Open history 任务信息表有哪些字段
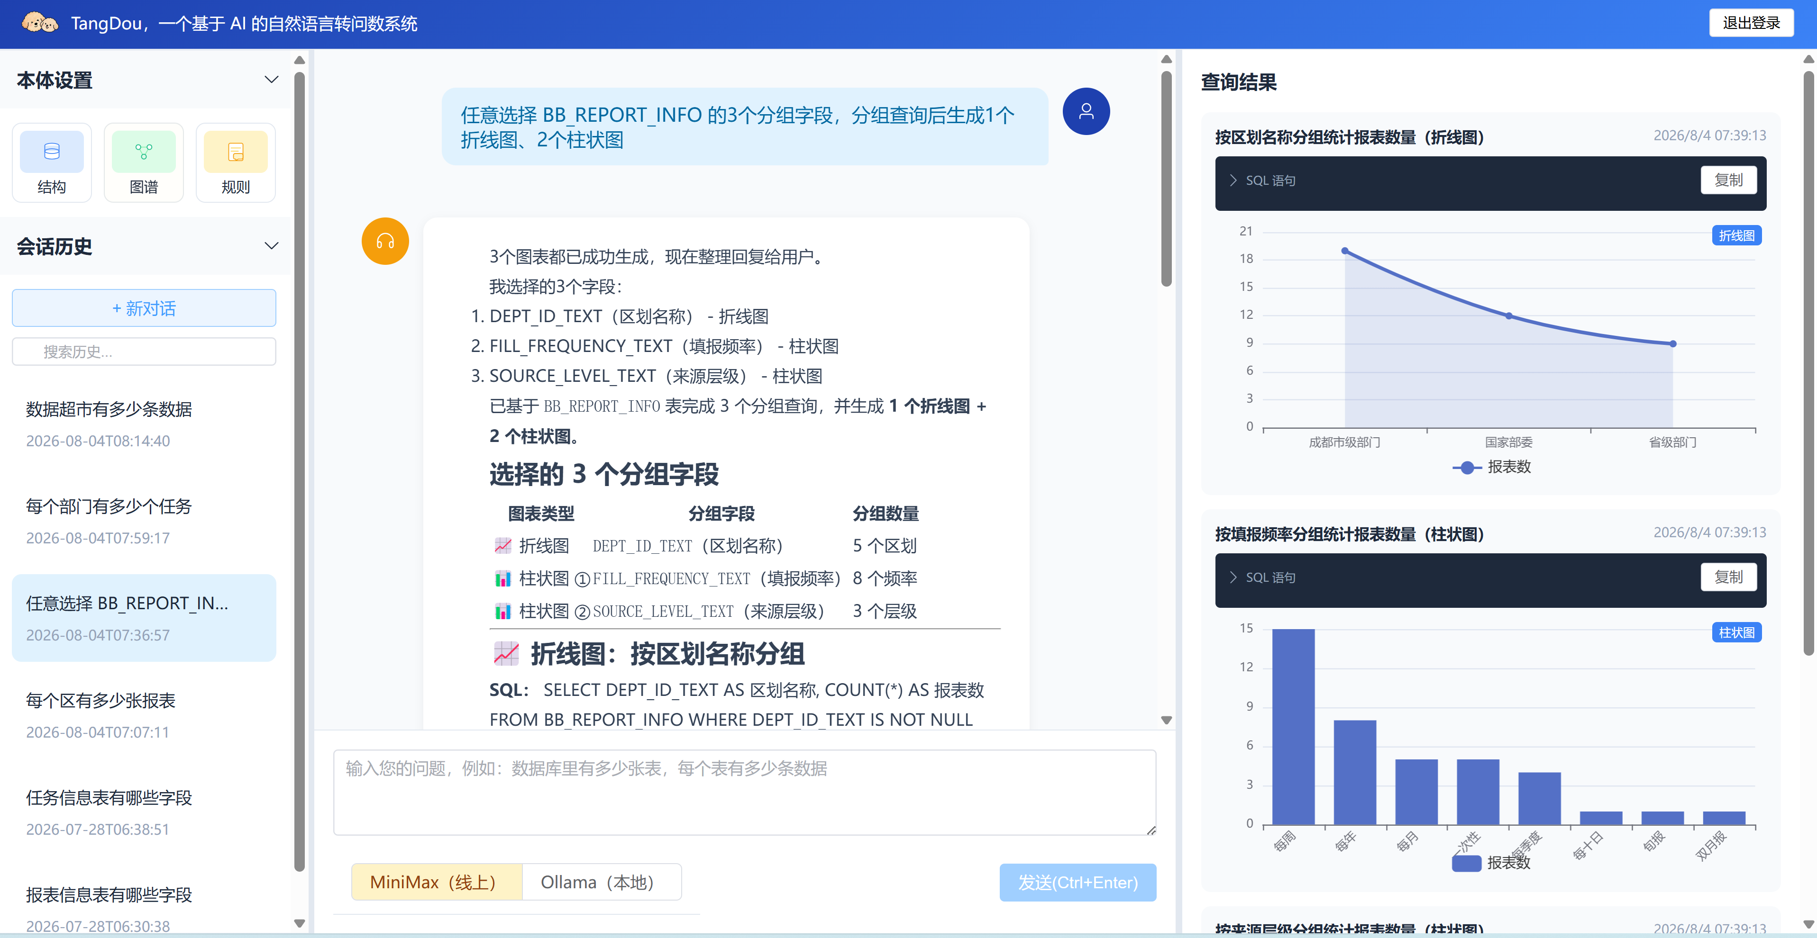This screenshot has width=1817, height=938. (144, 812)
